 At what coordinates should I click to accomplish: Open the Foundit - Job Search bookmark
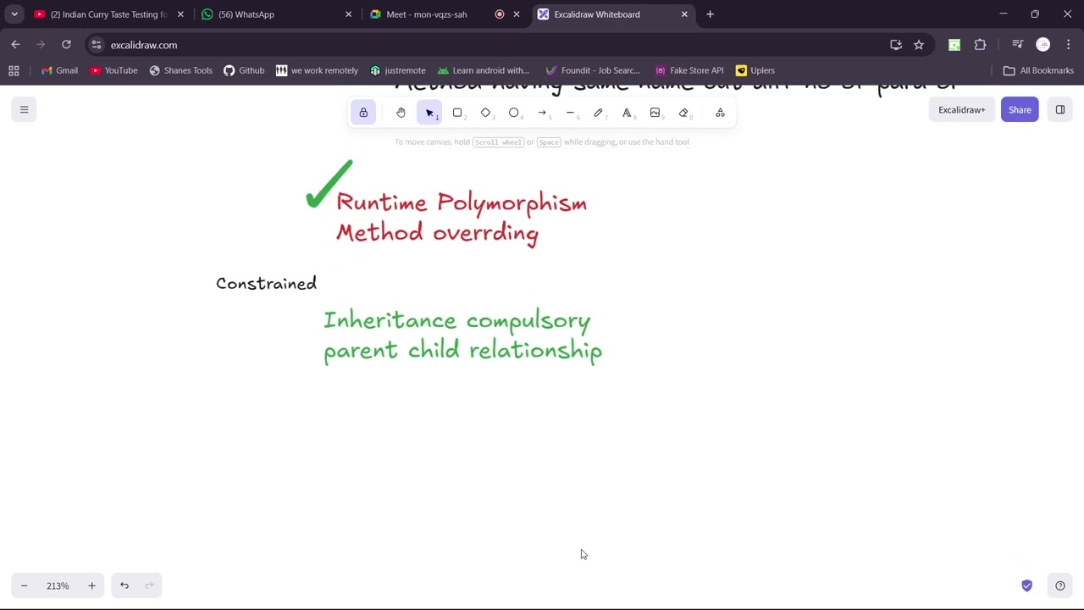click(x=593, y=70)
